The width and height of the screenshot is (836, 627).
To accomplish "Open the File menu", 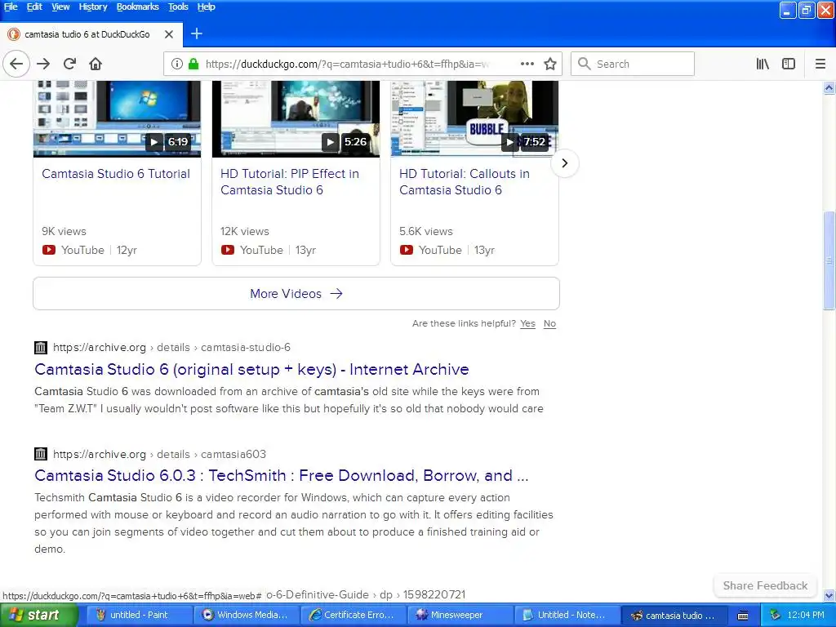I will click(11, 7).
